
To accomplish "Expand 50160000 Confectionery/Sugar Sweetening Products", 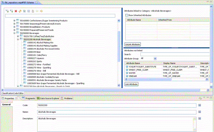I will pos(14,21).
